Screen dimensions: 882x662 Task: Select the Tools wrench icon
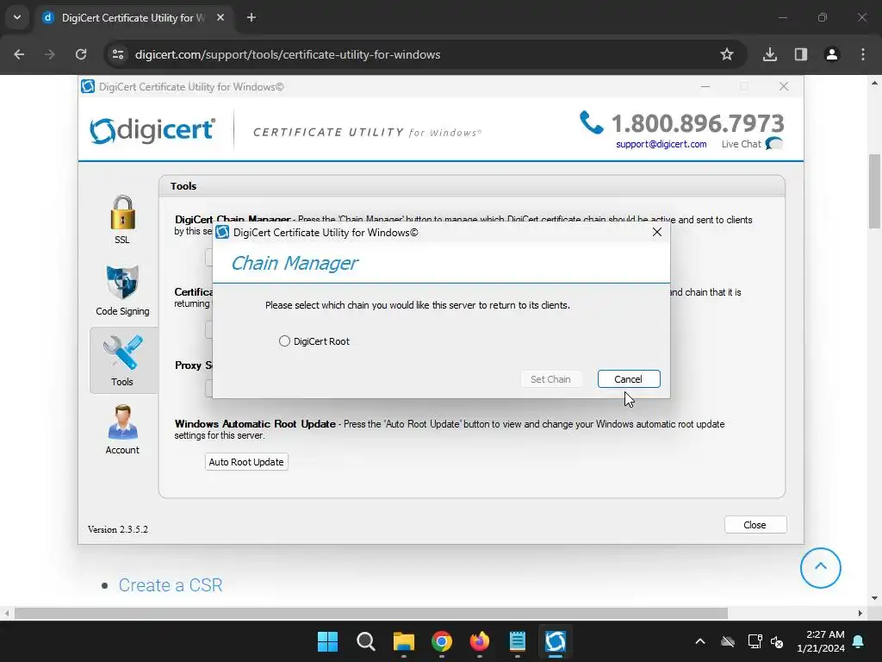coord(122,360)
